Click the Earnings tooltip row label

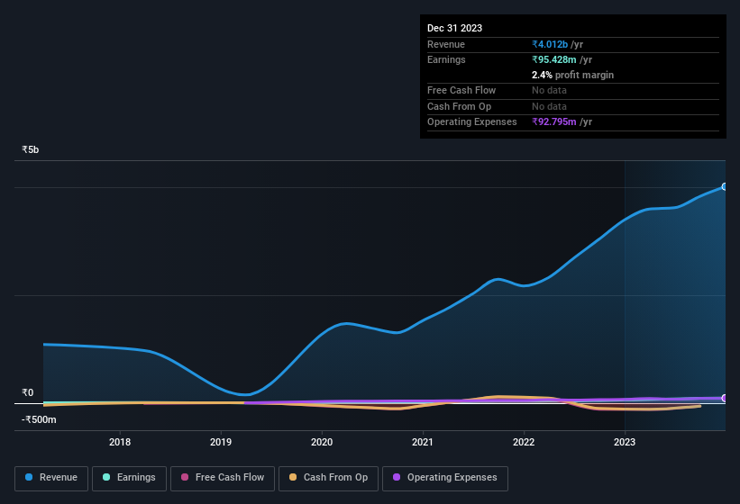pos(446,59)
